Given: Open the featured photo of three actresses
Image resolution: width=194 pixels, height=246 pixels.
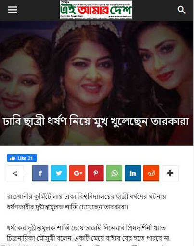Looking at the screenshot, I should (96, 83).
